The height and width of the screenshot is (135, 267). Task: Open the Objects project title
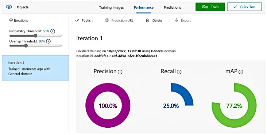pyautogui.click(x=23, y=7)
